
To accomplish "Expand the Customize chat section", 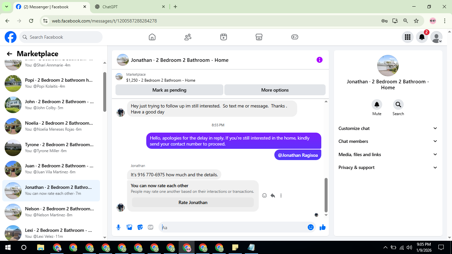I will pyautogui.click(x=388, y=128).
